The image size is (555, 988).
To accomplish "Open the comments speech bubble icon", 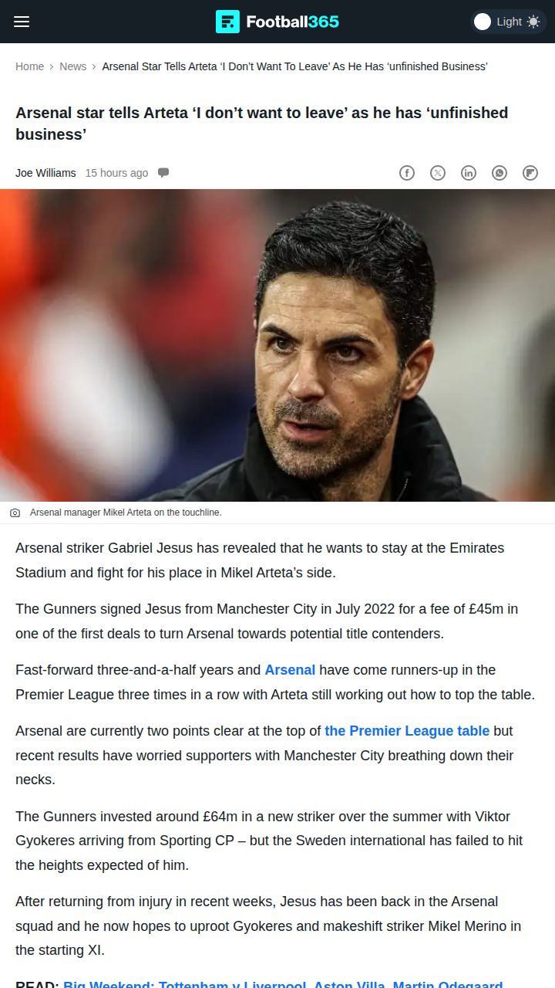I will [163, 173].
